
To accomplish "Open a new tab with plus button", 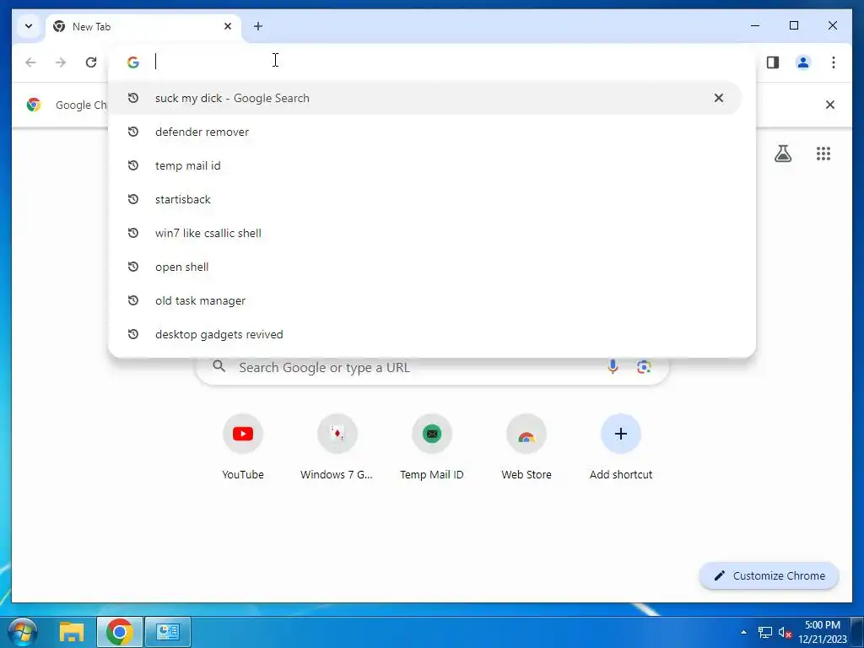I will pyautogui.click(x=258, y=26).
